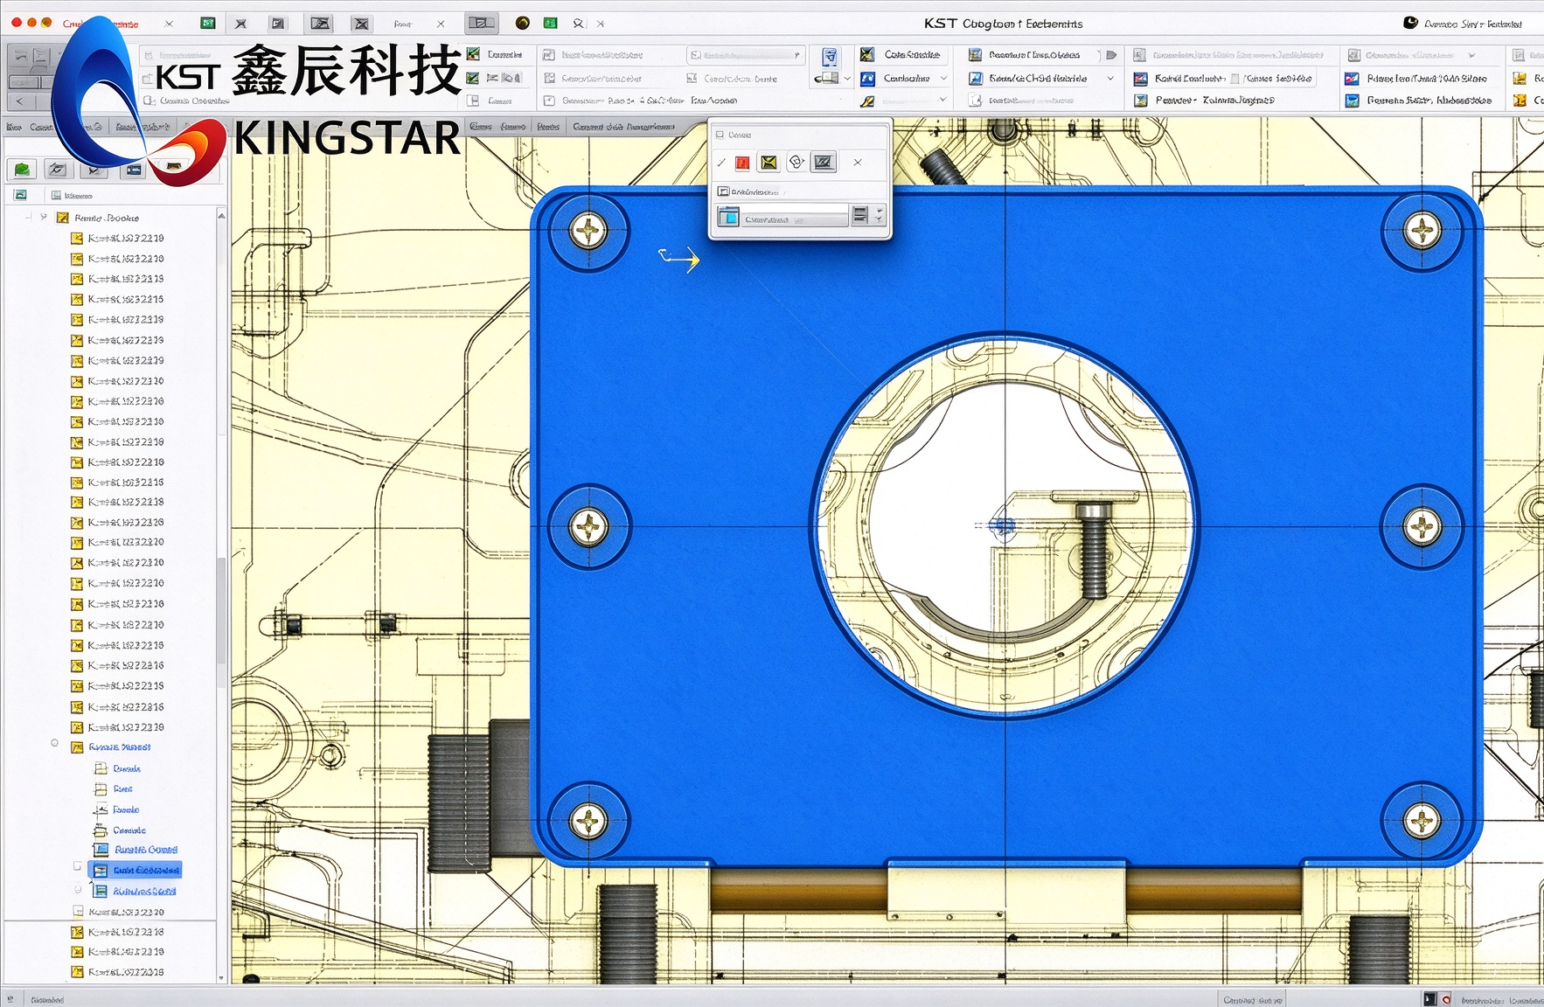Click the account avatar icon at top right
1544x1007 pixels.
point(1410,23)
